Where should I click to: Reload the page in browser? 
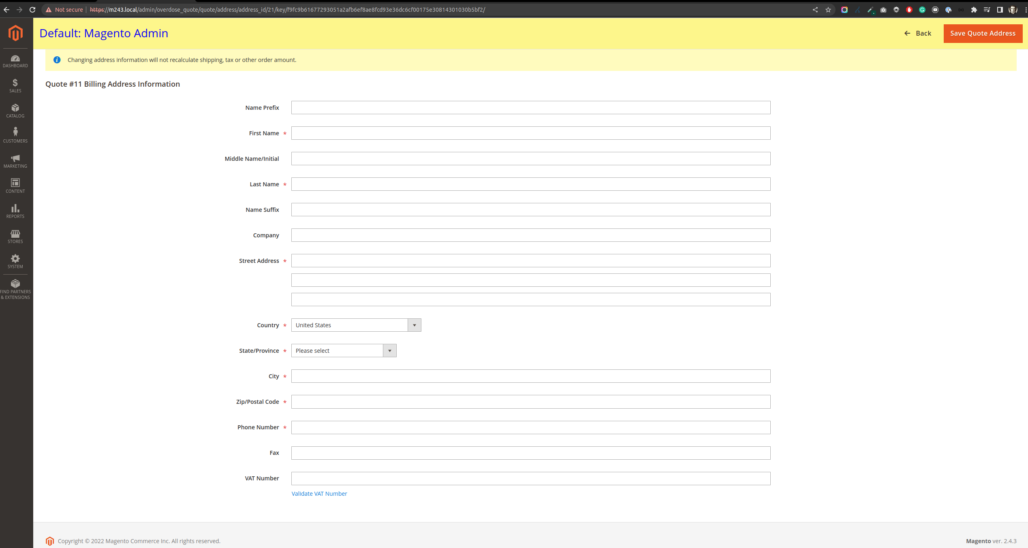[x=32, y=10]
